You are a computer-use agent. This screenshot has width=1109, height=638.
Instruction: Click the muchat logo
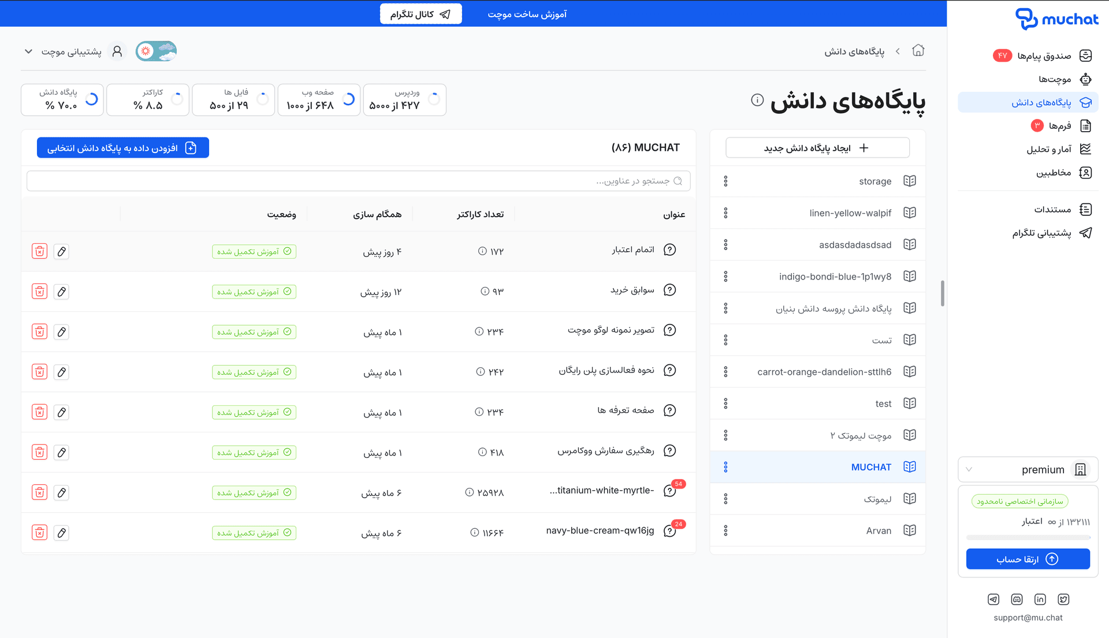pos(1057,19)
